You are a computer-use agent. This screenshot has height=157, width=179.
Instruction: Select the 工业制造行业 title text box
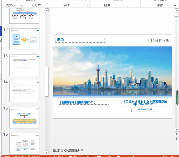145,103
